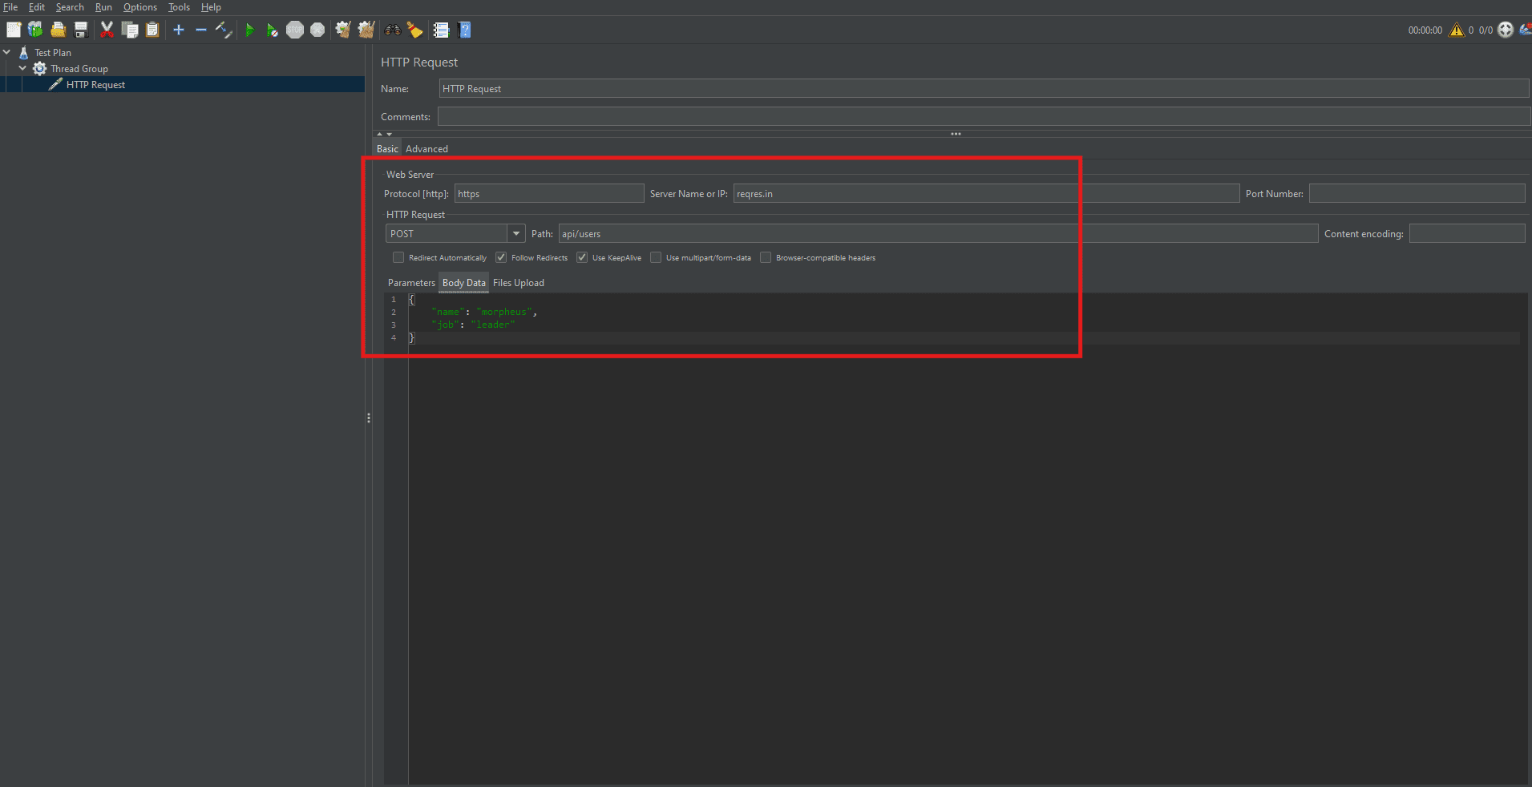
Task: Collapse the Thread Group node
Action: [22, 68]
